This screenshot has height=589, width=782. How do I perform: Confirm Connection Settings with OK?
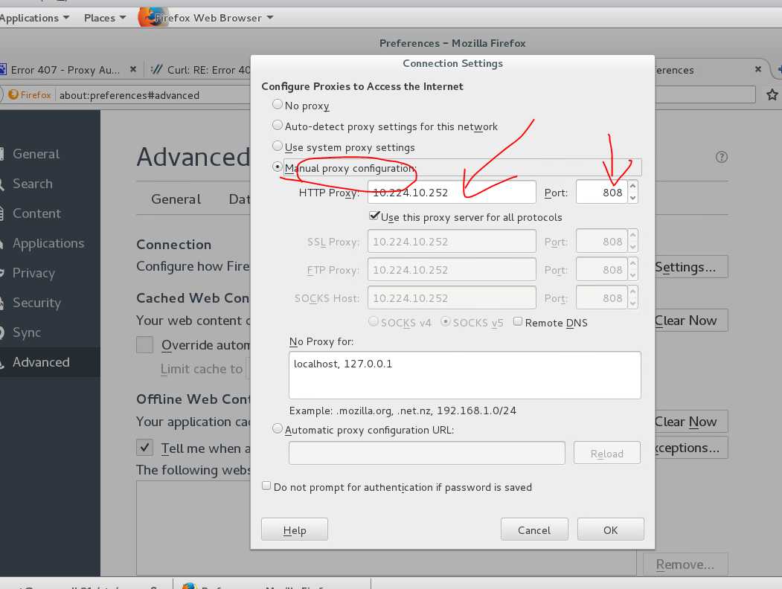point(610,530)
